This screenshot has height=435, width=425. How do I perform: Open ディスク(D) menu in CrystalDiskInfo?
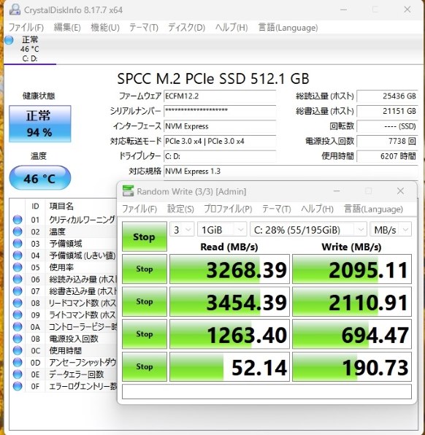[186, 28]
